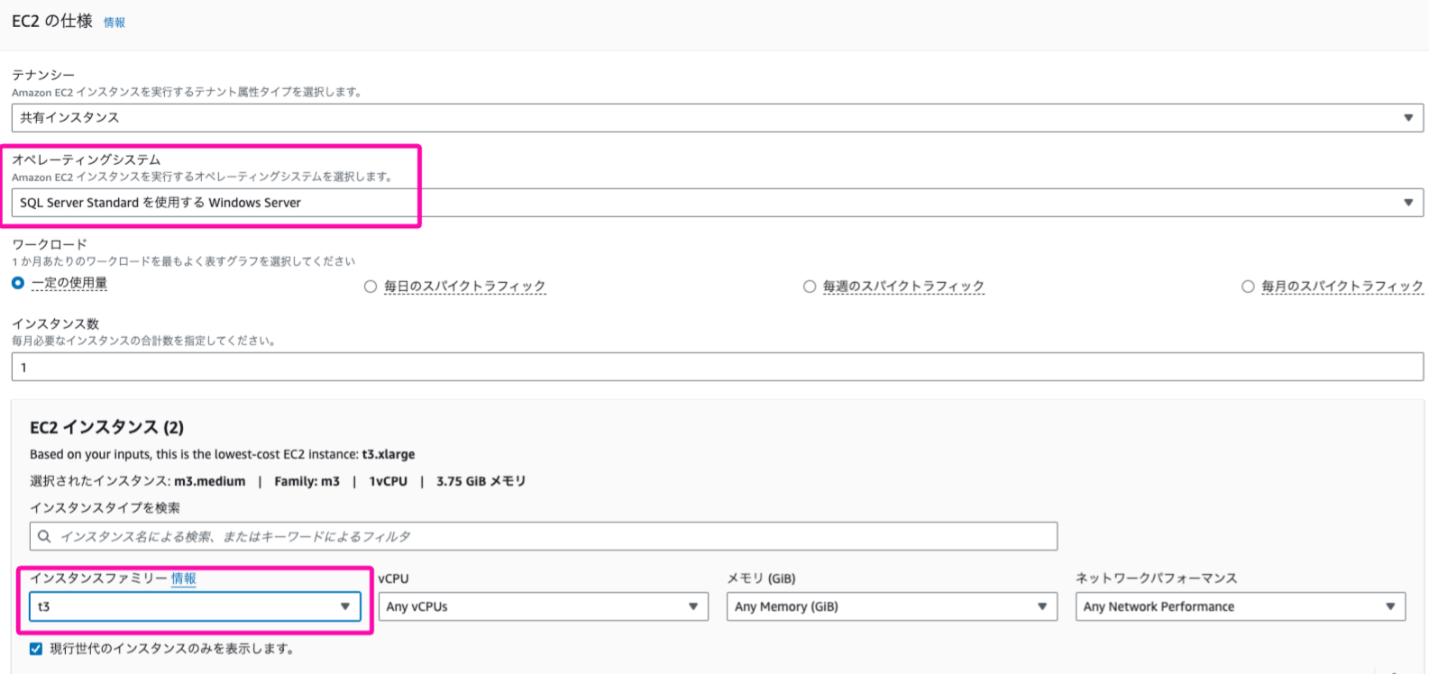Click the EC2 インスタンス (2) heading
1429x674 pixels.
[x=106, y=427]
